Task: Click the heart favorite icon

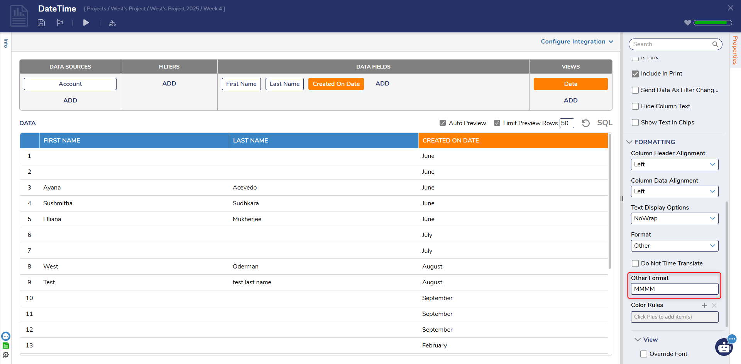Action: 687,23
